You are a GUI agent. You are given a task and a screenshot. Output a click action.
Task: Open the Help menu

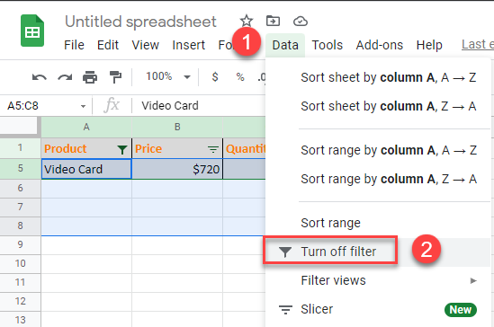(429, 45)
